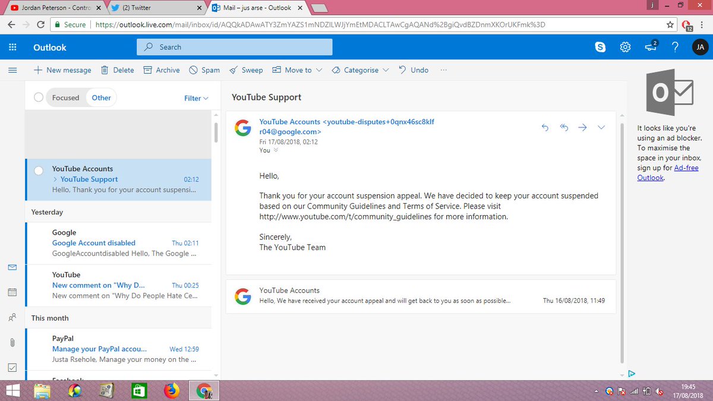The image size is (713, 401).
Task: Go back with the browser back arrow
Action: tap(11, 25)
